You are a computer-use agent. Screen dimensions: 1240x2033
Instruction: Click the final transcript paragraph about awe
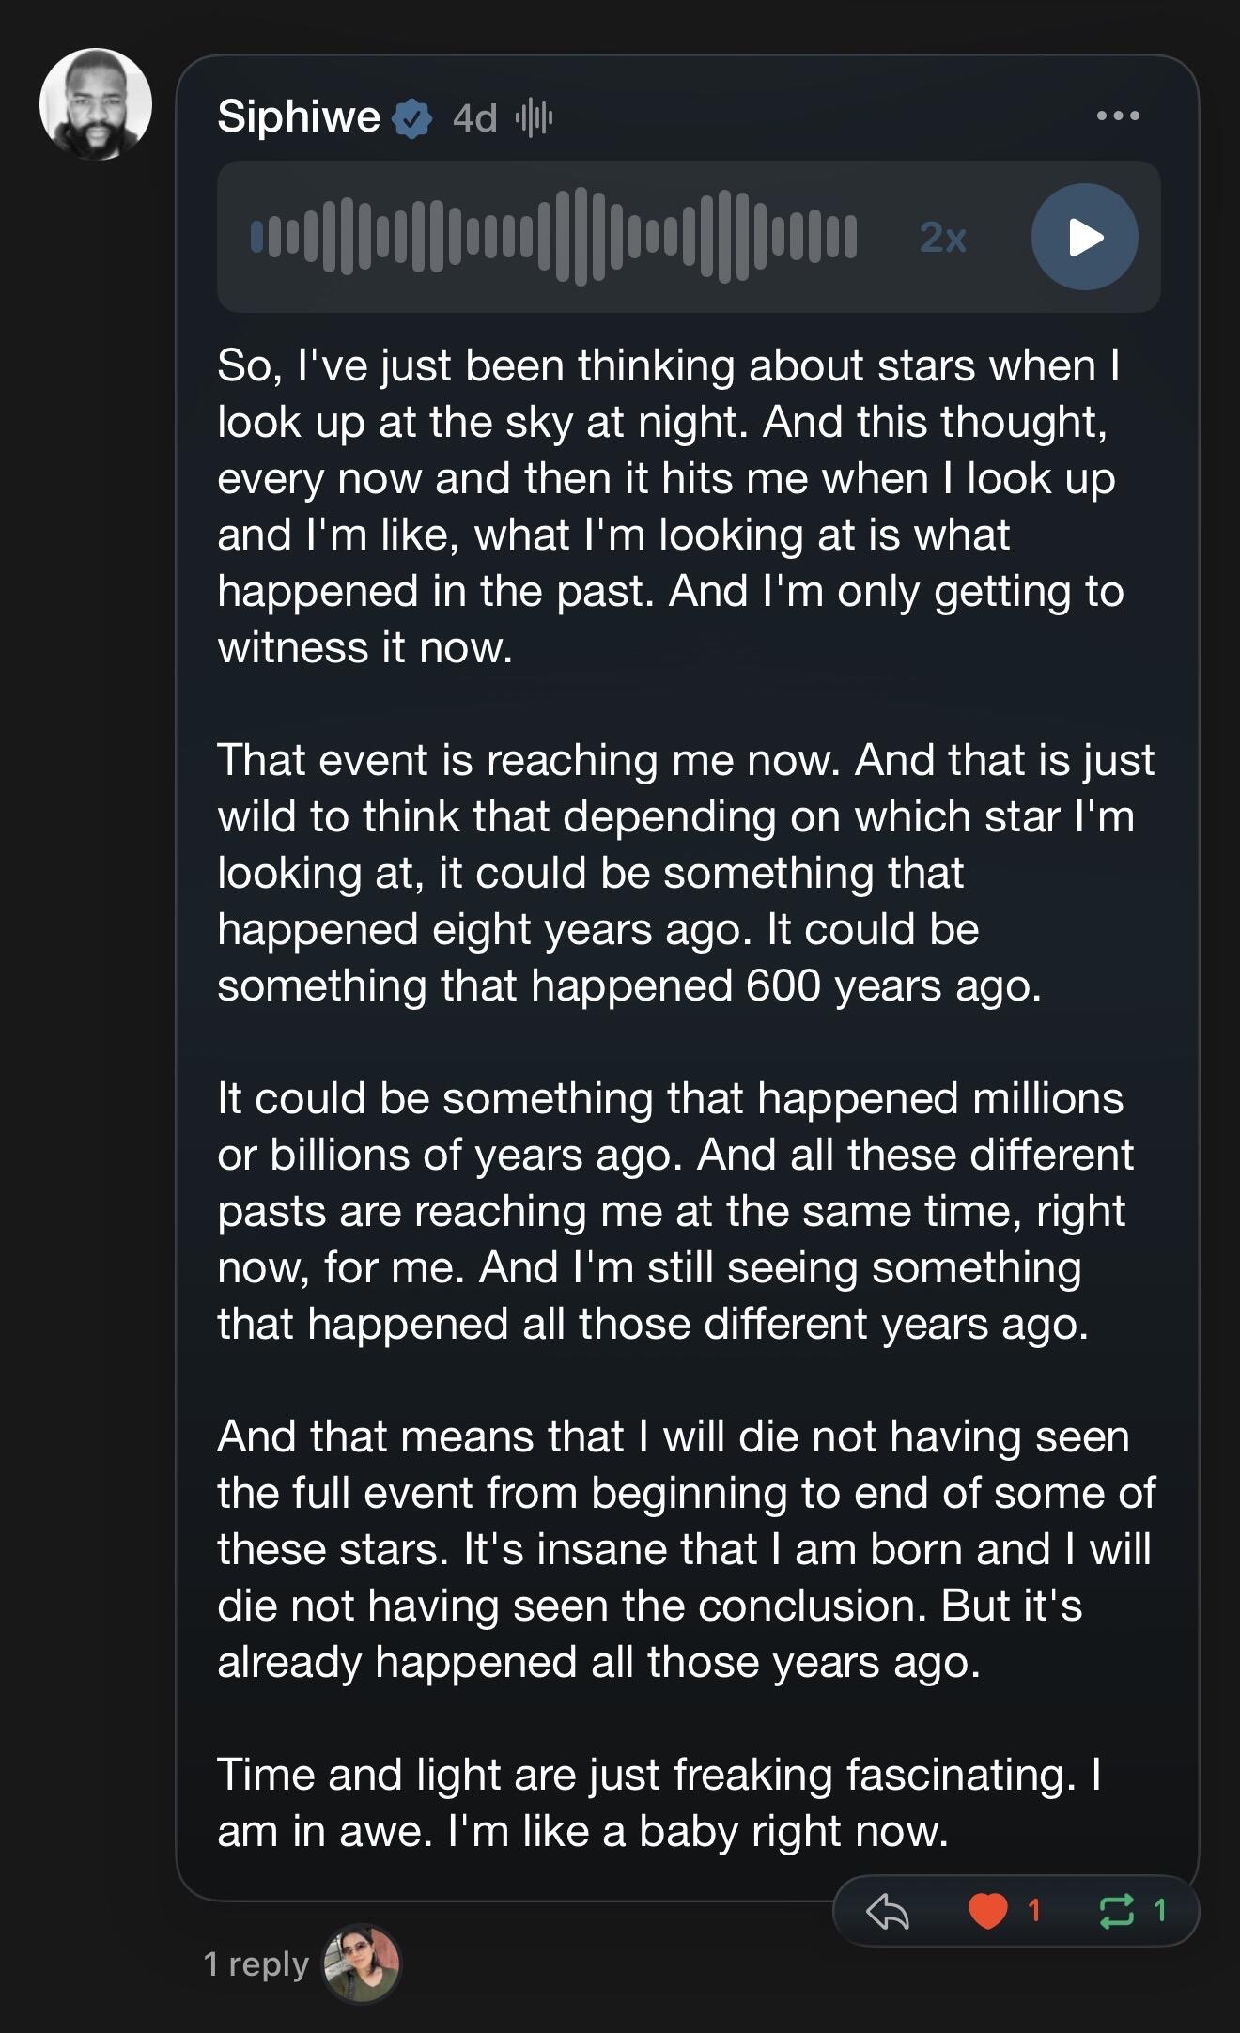coord(659,1803)
